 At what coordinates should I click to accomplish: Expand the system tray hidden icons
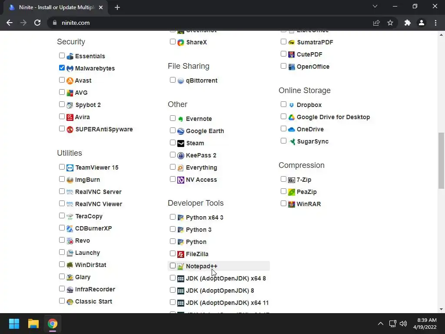coord(381,324)
